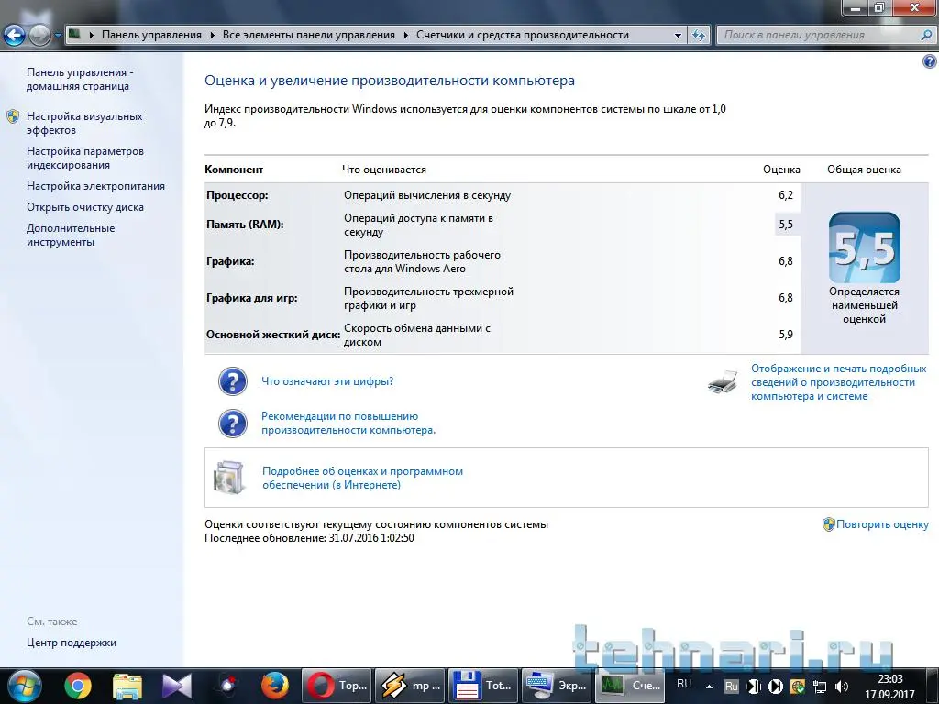Launch Mozilla Firefox from taskbar

coord(275,686)
